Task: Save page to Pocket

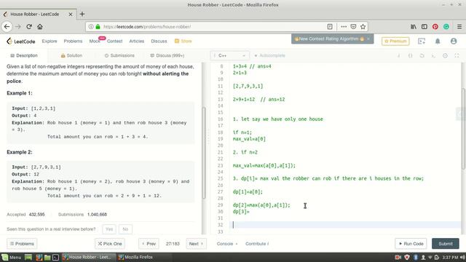Action: point(353,27)
